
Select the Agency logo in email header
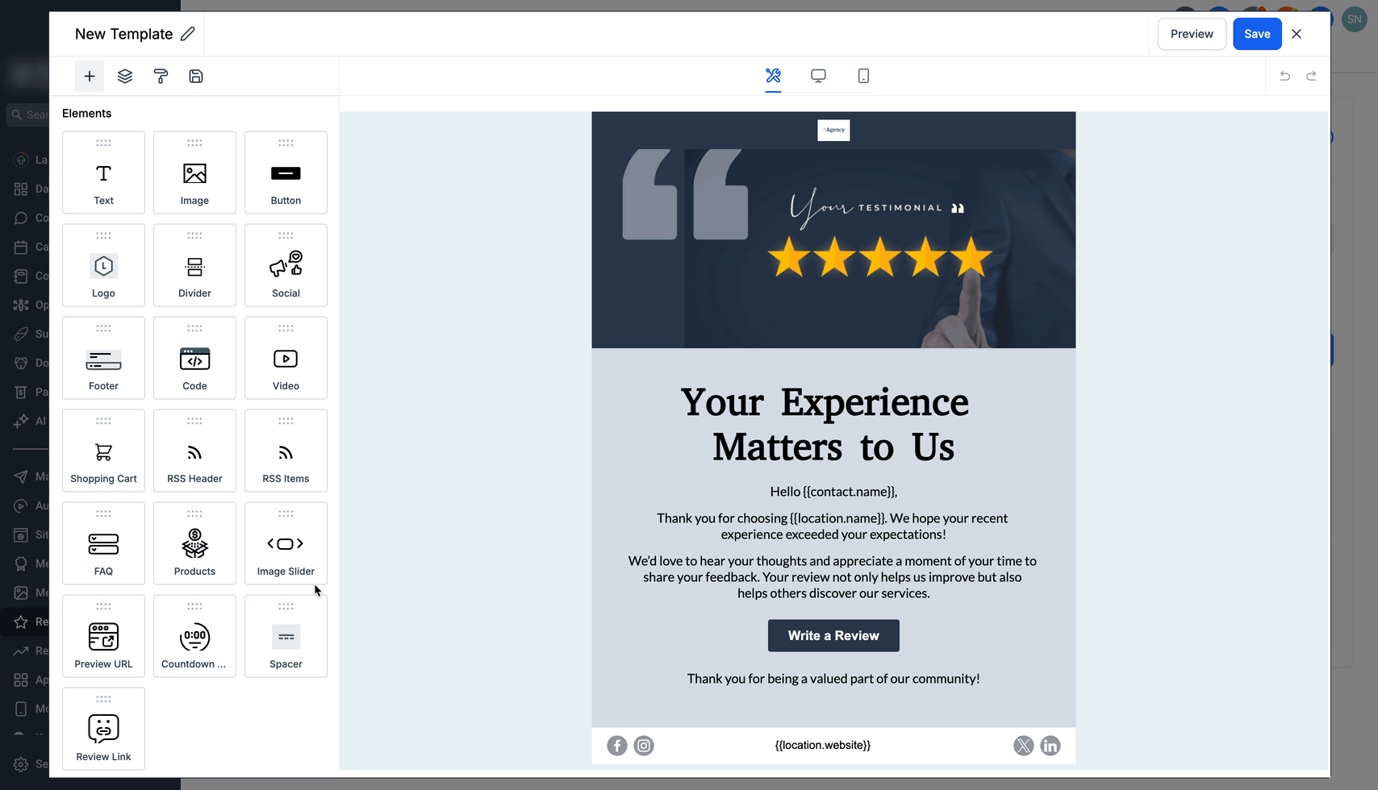833,130
